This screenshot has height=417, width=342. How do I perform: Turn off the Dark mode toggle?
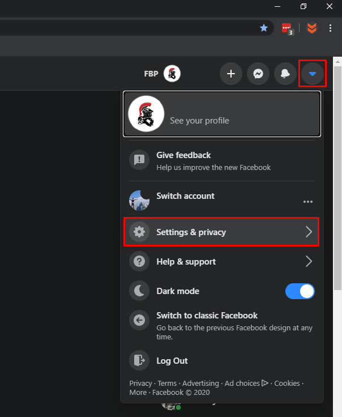[300, 291]
